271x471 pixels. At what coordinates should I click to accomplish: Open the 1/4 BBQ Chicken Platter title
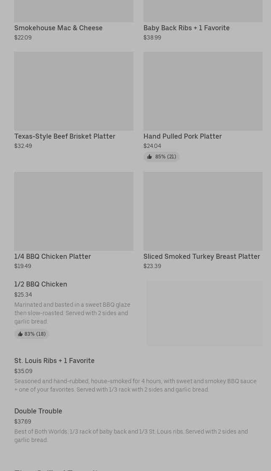tap(53, 257)
